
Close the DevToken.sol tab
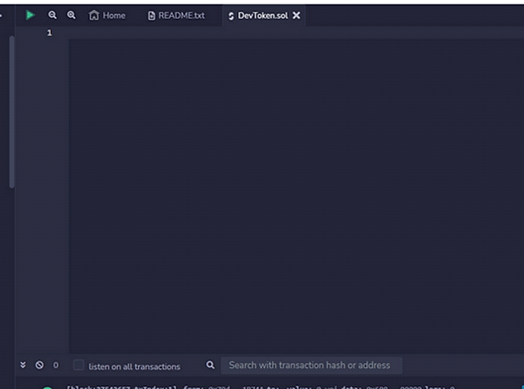[297, 16]
